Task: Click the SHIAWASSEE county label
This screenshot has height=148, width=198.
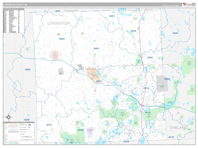Action: tap(71, 10)
